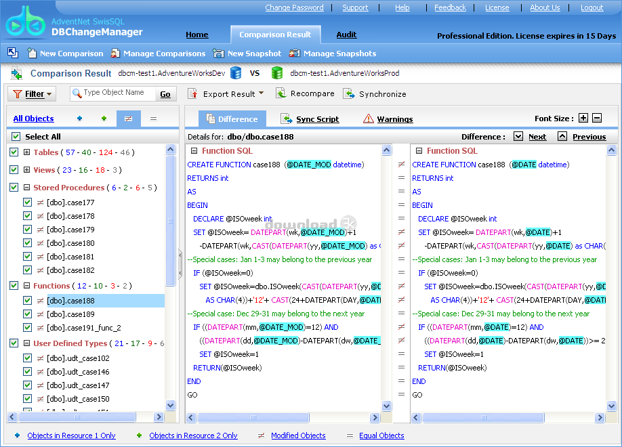Switch to the Sync Script tab
The width and height of the screenshot is (622, 447).
pyautogui.click(x=317, y=119)
